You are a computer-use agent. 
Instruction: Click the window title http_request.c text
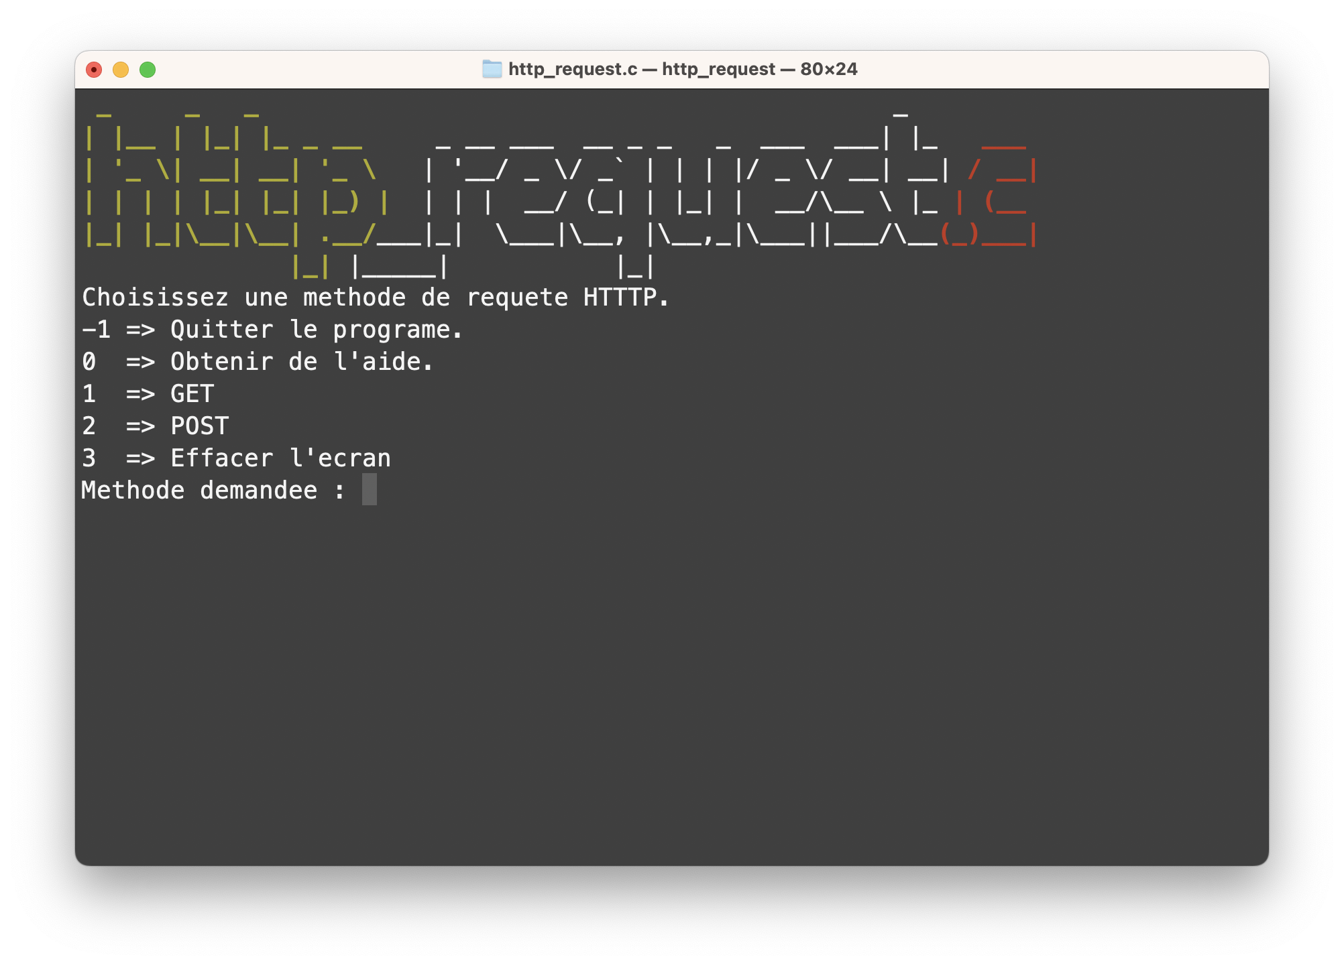point(572,69)
